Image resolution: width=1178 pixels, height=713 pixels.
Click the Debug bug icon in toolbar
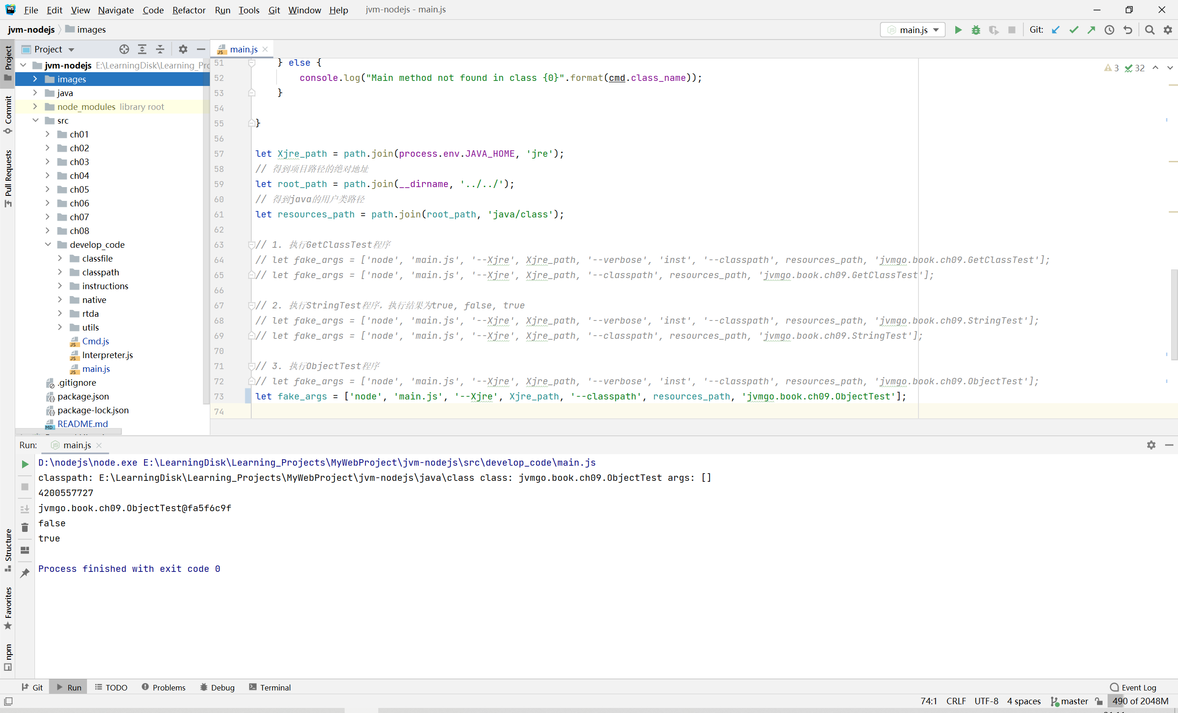point(976,29)
